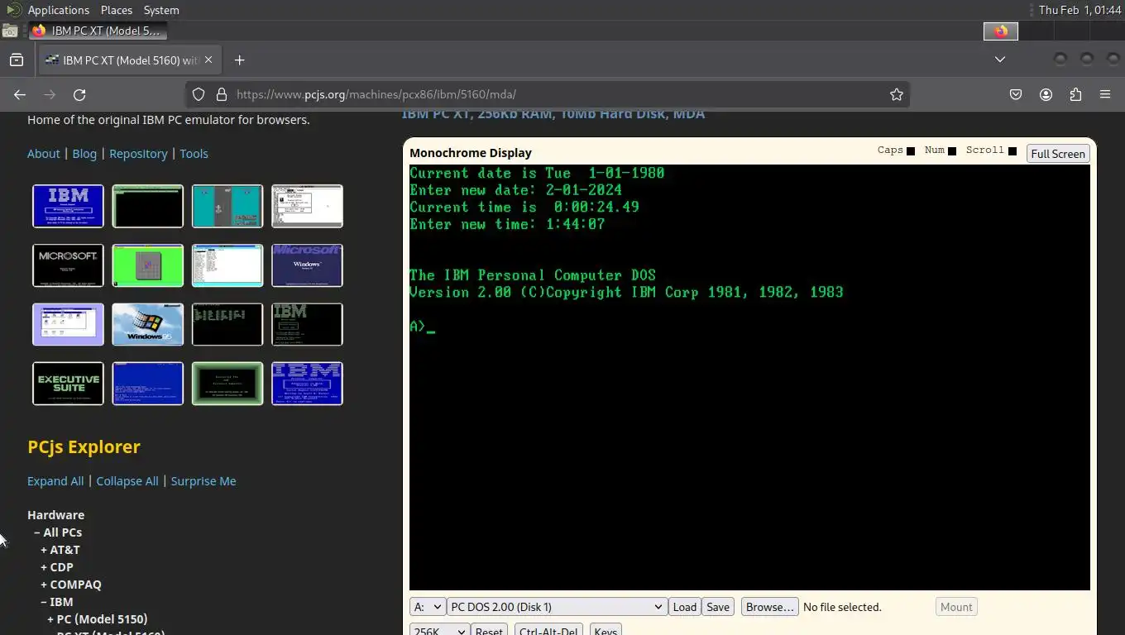Click the Collapse All link
1125x635 pixels.
click(127, 481)
